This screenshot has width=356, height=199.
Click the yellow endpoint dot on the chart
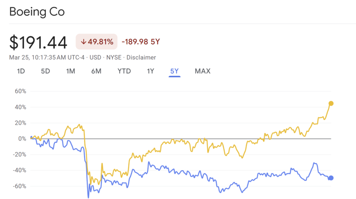point(331,103)
